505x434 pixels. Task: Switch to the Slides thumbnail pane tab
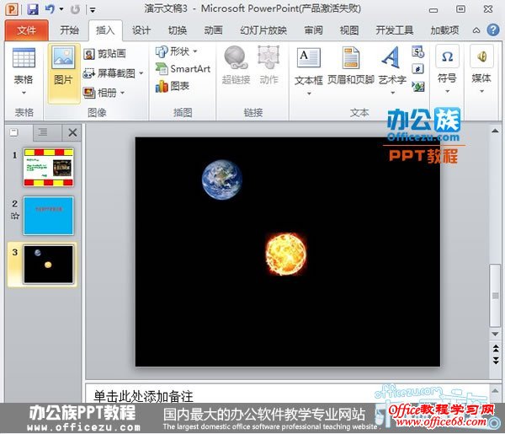tap(14, 132)
